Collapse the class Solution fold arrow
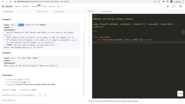 [x=91, y=37]
